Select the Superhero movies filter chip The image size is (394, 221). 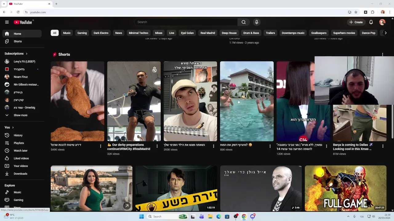(x=344, y=33)
